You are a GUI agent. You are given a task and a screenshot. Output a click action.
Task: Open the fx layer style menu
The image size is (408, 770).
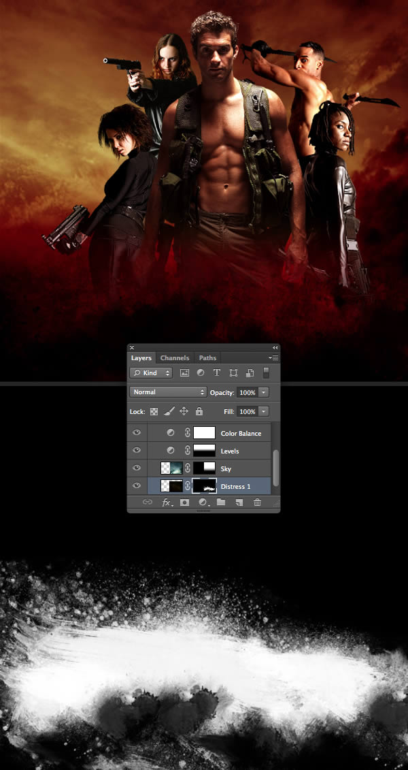pos(167,502)
